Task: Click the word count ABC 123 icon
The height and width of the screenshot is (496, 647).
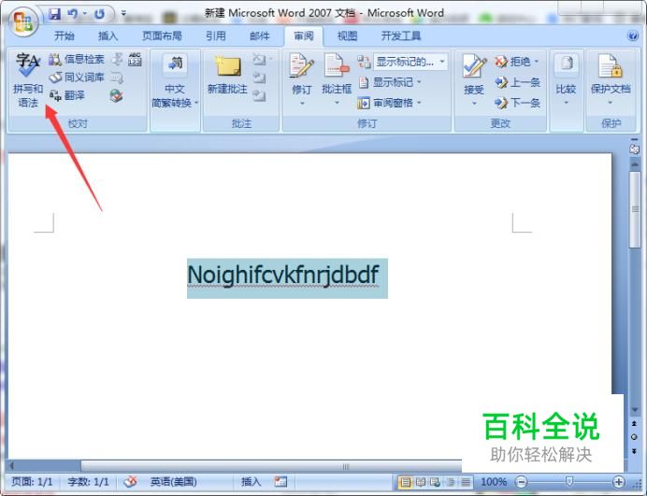Action: [x=135, y=60]
